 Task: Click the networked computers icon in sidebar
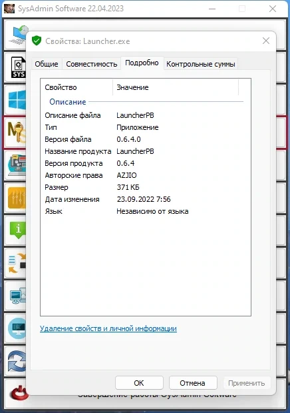(18, 297)
